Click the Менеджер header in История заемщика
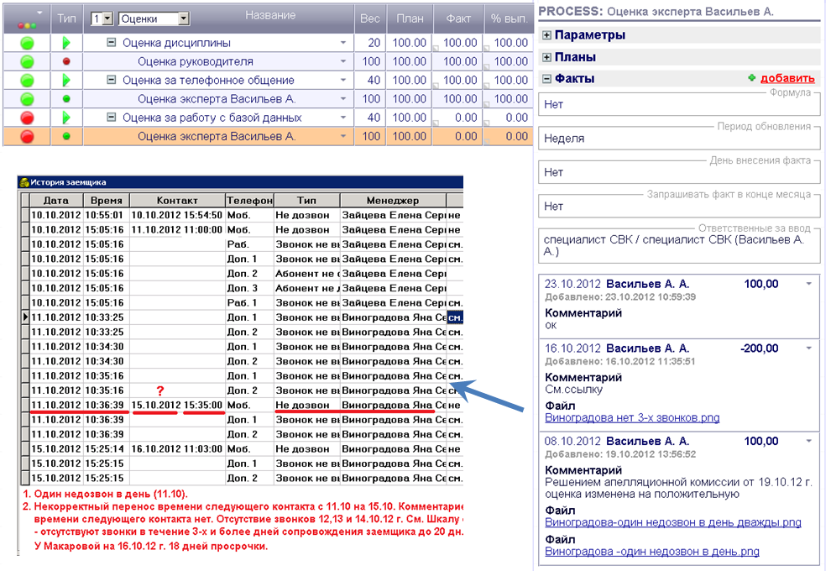This screenshot has height=571, width=831. [x=393, y=201]
